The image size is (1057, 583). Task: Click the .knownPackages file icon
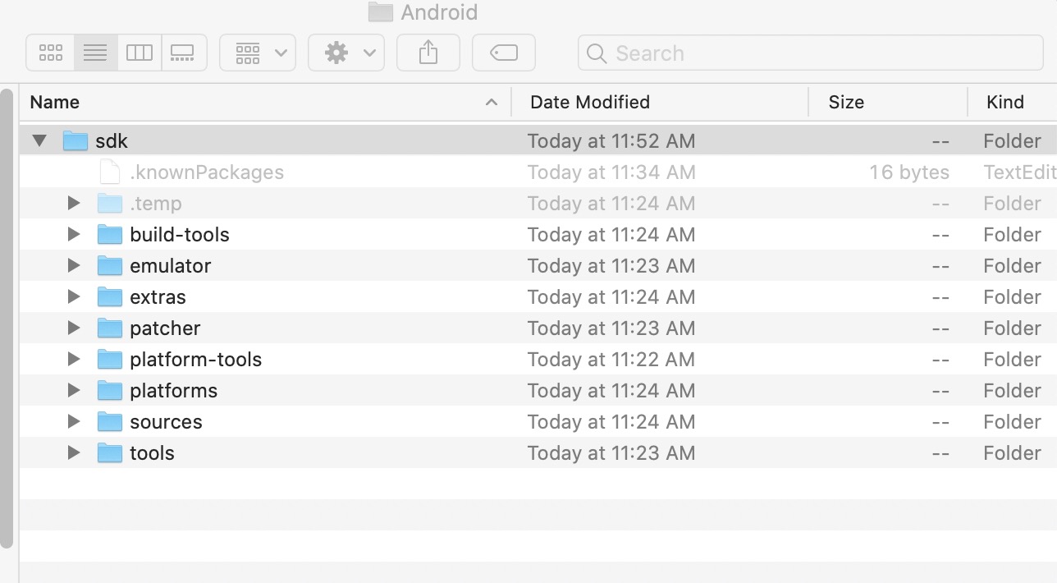(110, 172)
